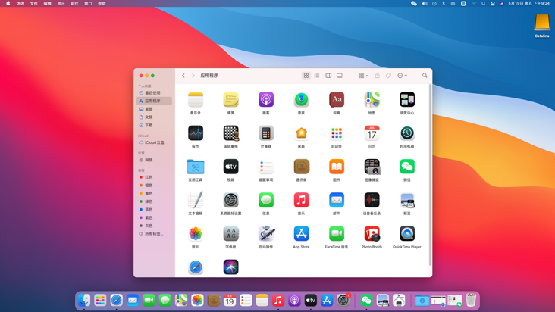Open the Apple menu
This screenshot has height=312, width=555.
point(8,4)
